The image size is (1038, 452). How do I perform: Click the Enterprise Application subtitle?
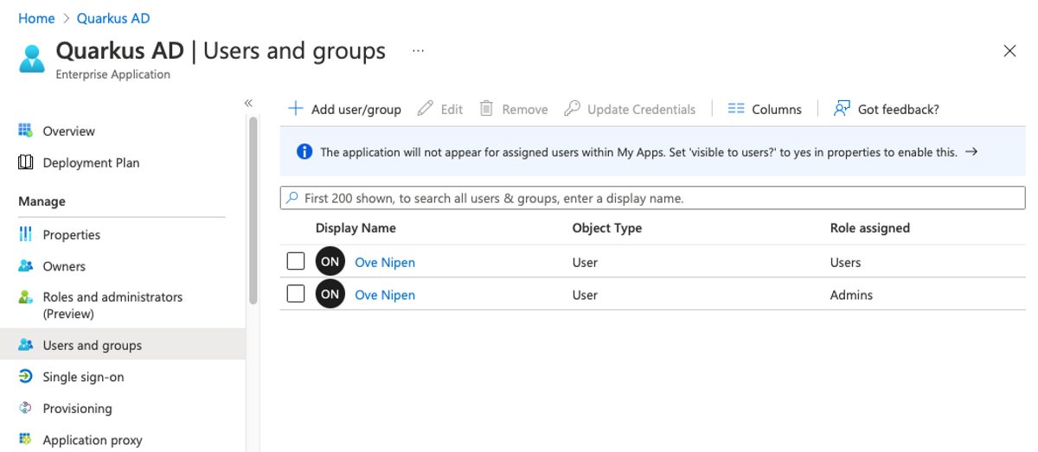[113, 74]
